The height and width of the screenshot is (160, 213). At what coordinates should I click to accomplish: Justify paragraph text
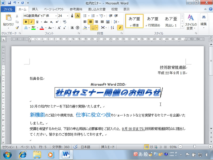102,22
